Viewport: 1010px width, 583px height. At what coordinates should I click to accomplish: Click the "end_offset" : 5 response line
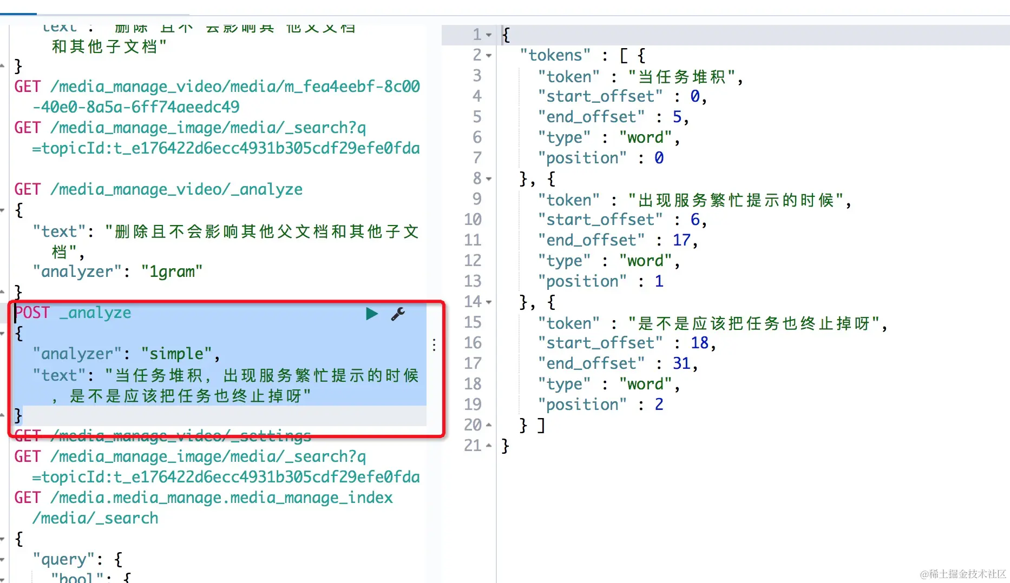(613, 117)
